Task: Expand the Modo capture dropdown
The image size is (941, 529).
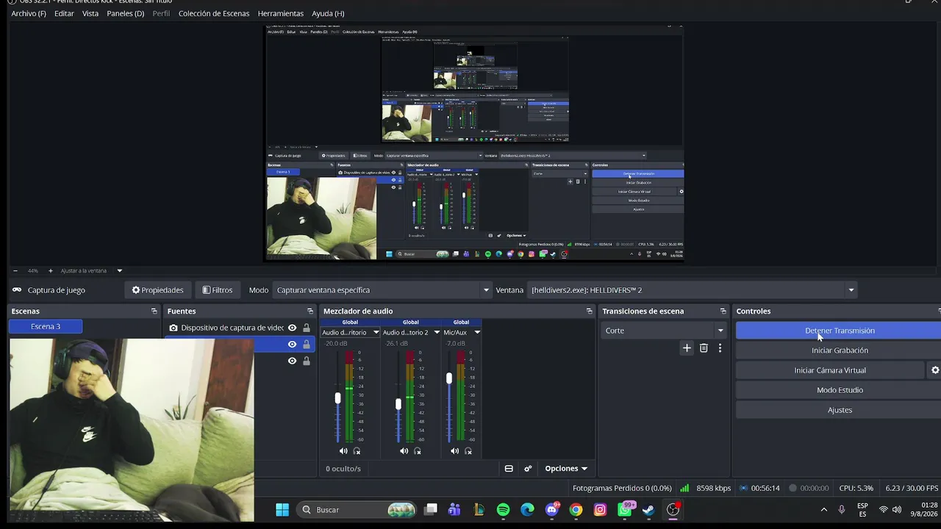Action: point(382,290)
